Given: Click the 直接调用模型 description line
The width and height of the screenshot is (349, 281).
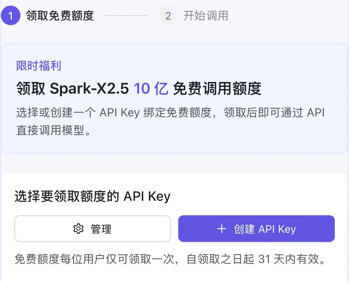Looking at the screenshot, I should [53, 130].
